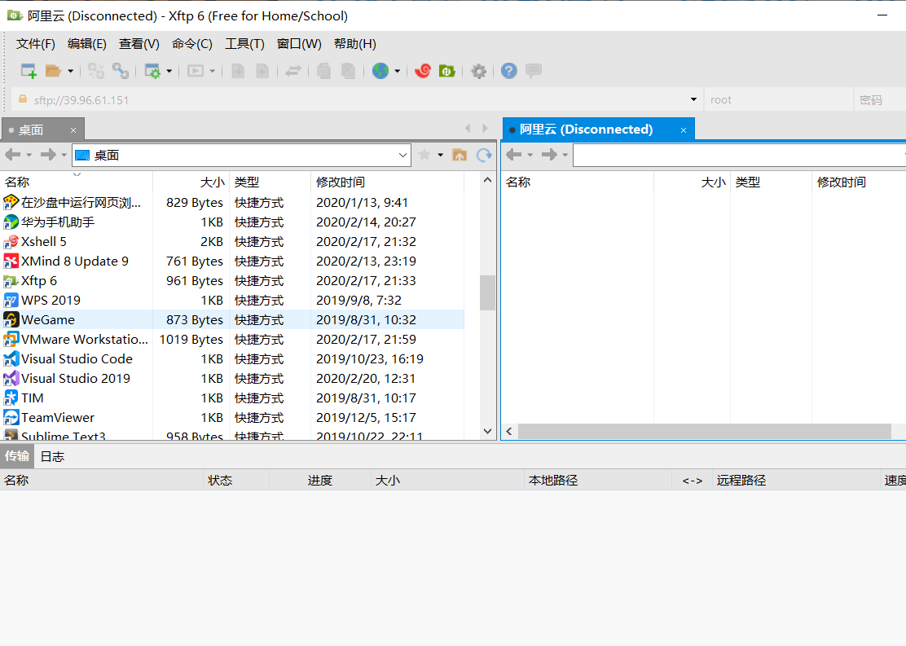The image size is (906, 646).
Task: Select the 阿里云 (Disconnected) session tab
Action: click(587, 130)
